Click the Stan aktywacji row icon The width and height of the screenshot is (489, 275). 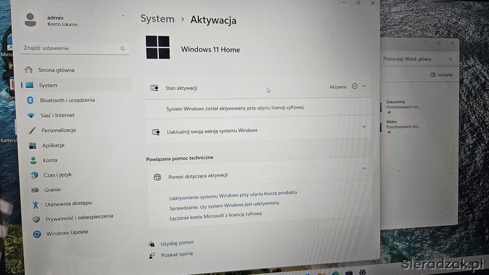pyautogui.click(x=154, y=88)
